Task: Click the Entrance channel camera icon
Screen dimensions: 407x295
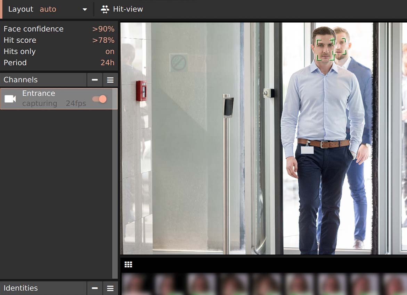Action: [x=10, y=99]
